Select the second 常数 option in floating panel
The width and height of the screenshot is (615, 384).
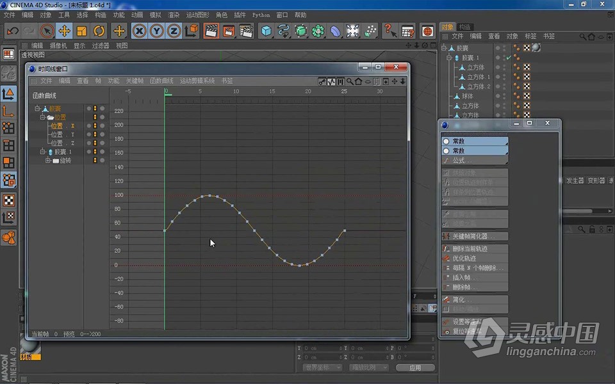475,151
